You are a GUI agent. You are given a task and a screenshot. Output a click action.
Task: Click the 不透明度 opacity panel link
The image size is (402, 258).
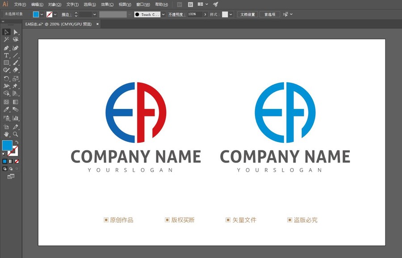(176, 15)
